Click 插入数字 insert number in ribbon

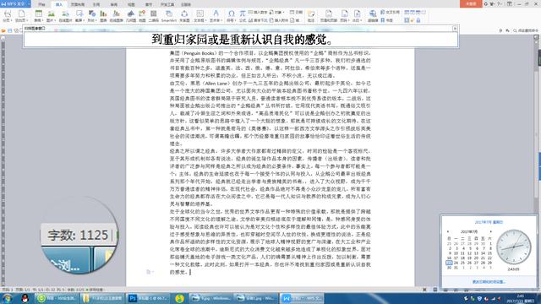click(258, 12)
